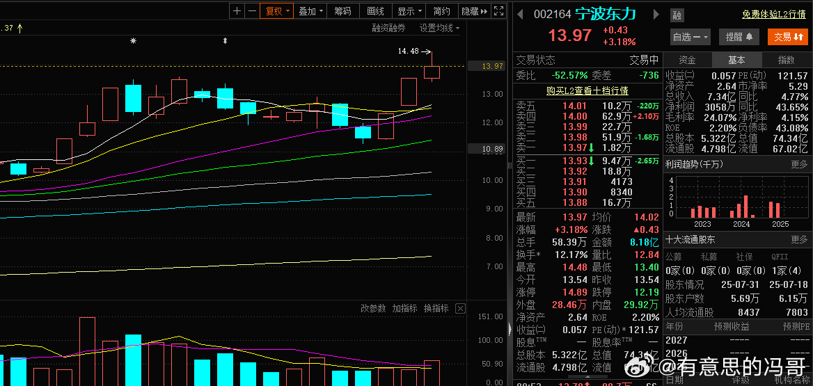Close the volume indicator panel with X
Viewport: 813px width, 386px height.
click(460, 308)
